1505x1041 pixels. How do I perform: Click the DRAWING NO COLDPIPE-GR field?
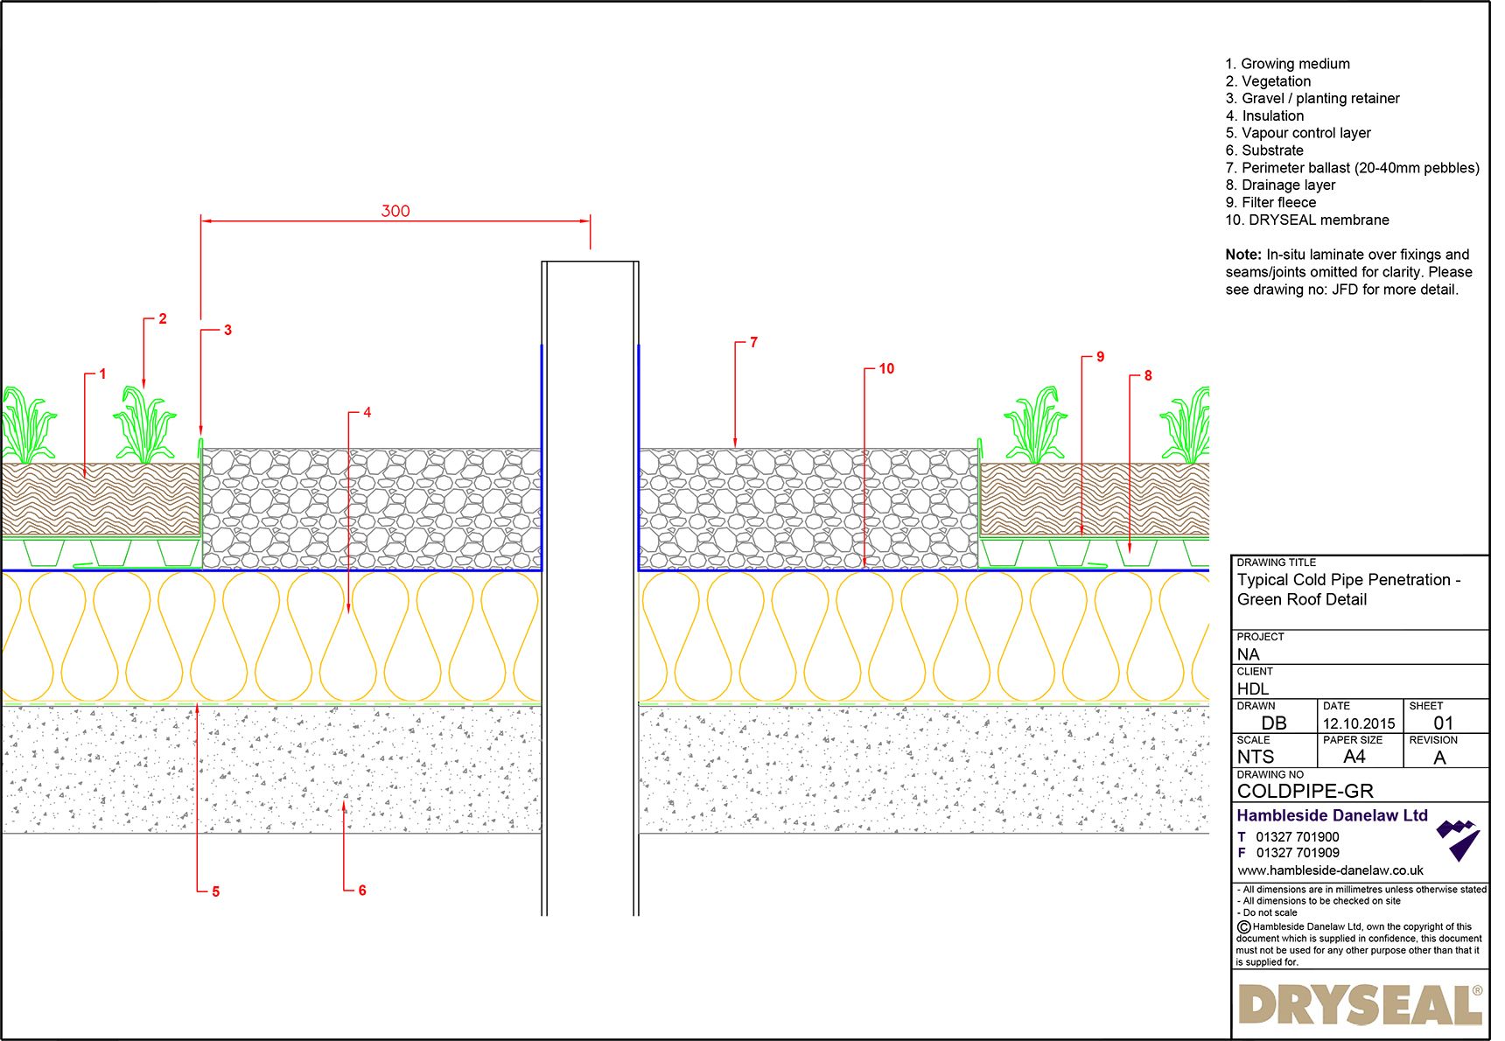coord(1305,789)
